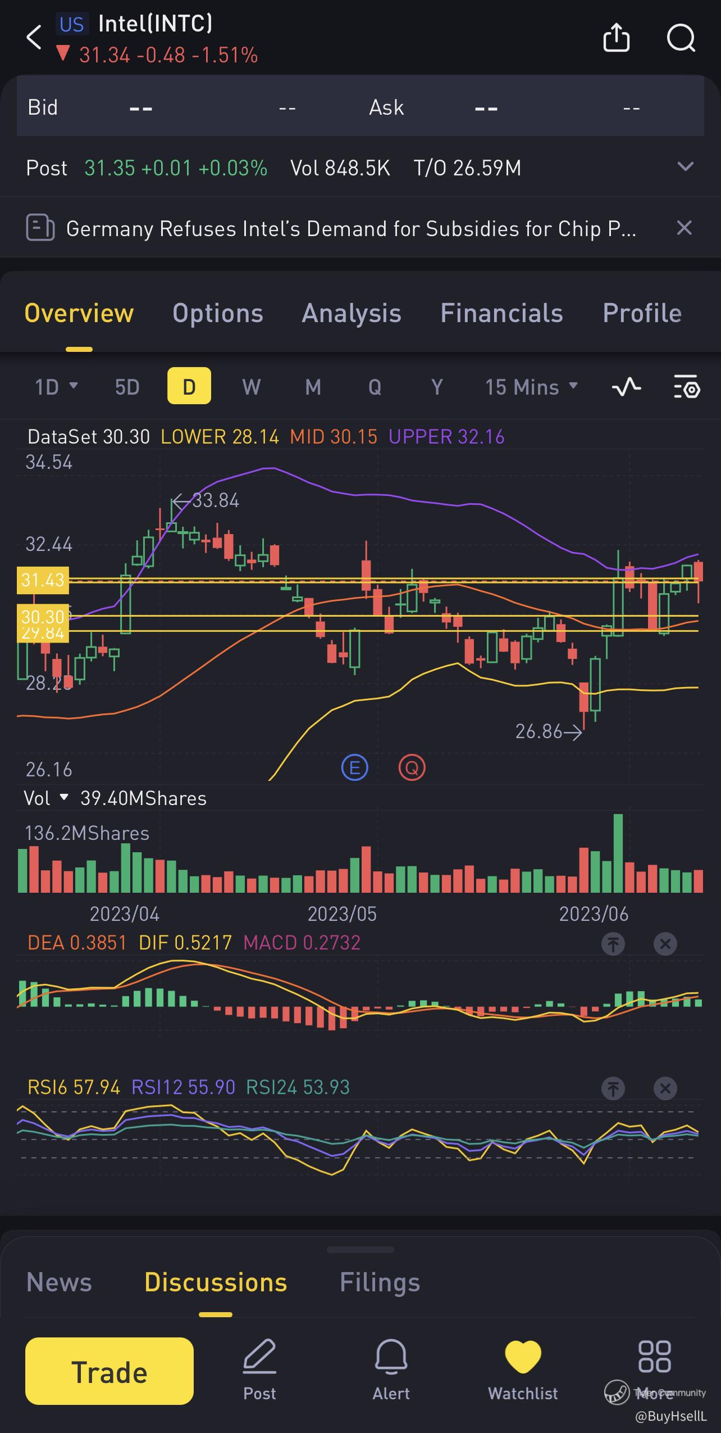Go back using the top-left arrow
The width and height of the screenshot is (721, 1433).
pyautogui.click(x=34, y=38)
